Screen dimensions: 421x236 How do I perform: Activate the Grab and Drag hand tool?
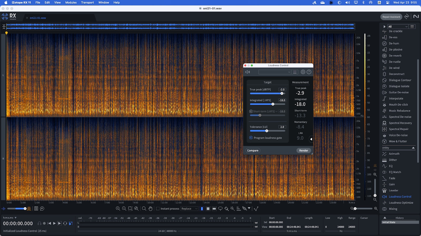pyautogui.click(x=150, y=209)
